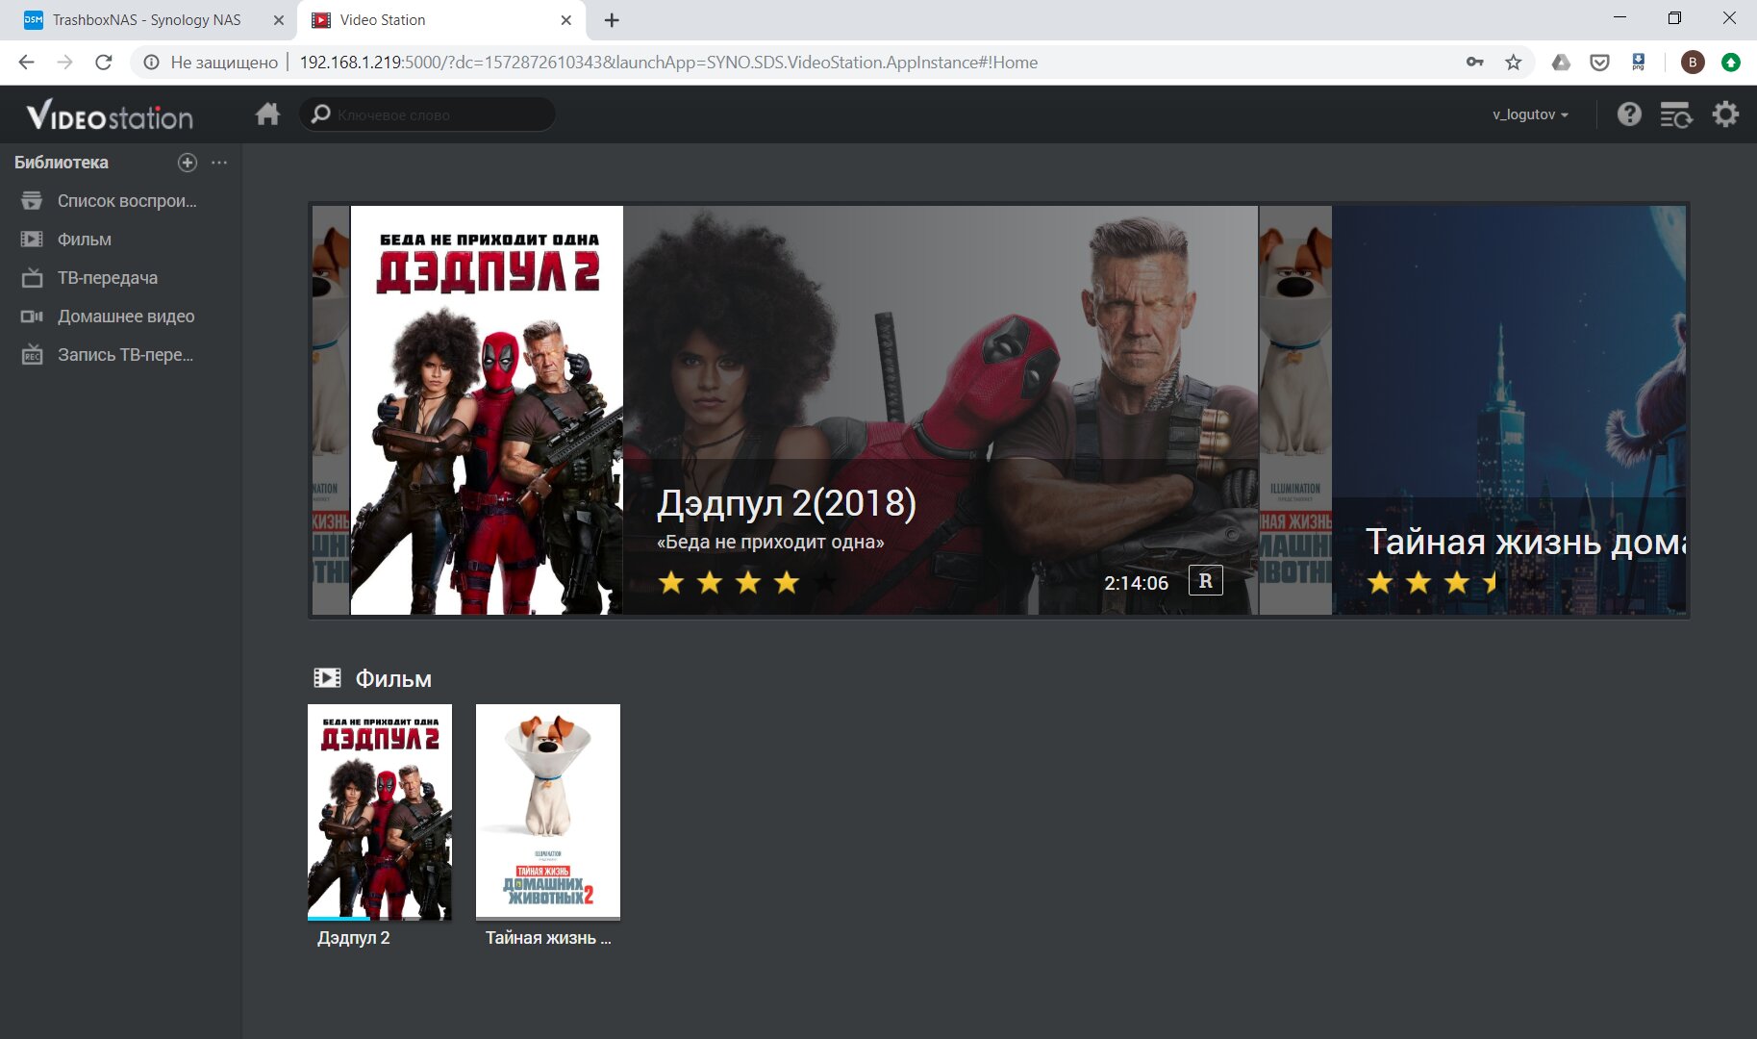Close the Video Station tab
The height and width of the screenshot is (1039, 1757).
point(566,20)
